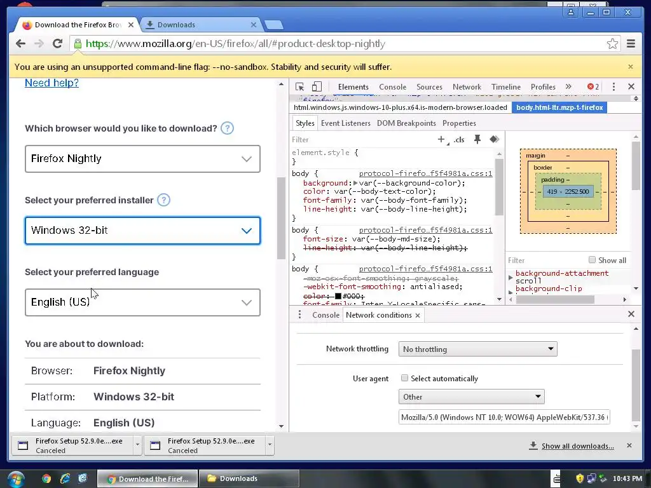Add new style rule with plus icon
This screenshot has height=488, width=651.
(x=441, y=139)
